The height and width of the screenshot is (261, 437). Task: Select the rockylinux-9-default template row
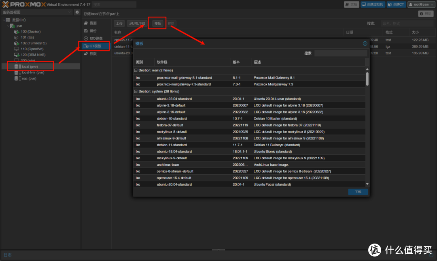pyautogui.click(x=249, y=158)
